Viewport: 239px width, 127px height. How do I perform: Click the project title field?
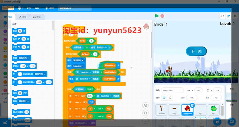pos(75,8)
